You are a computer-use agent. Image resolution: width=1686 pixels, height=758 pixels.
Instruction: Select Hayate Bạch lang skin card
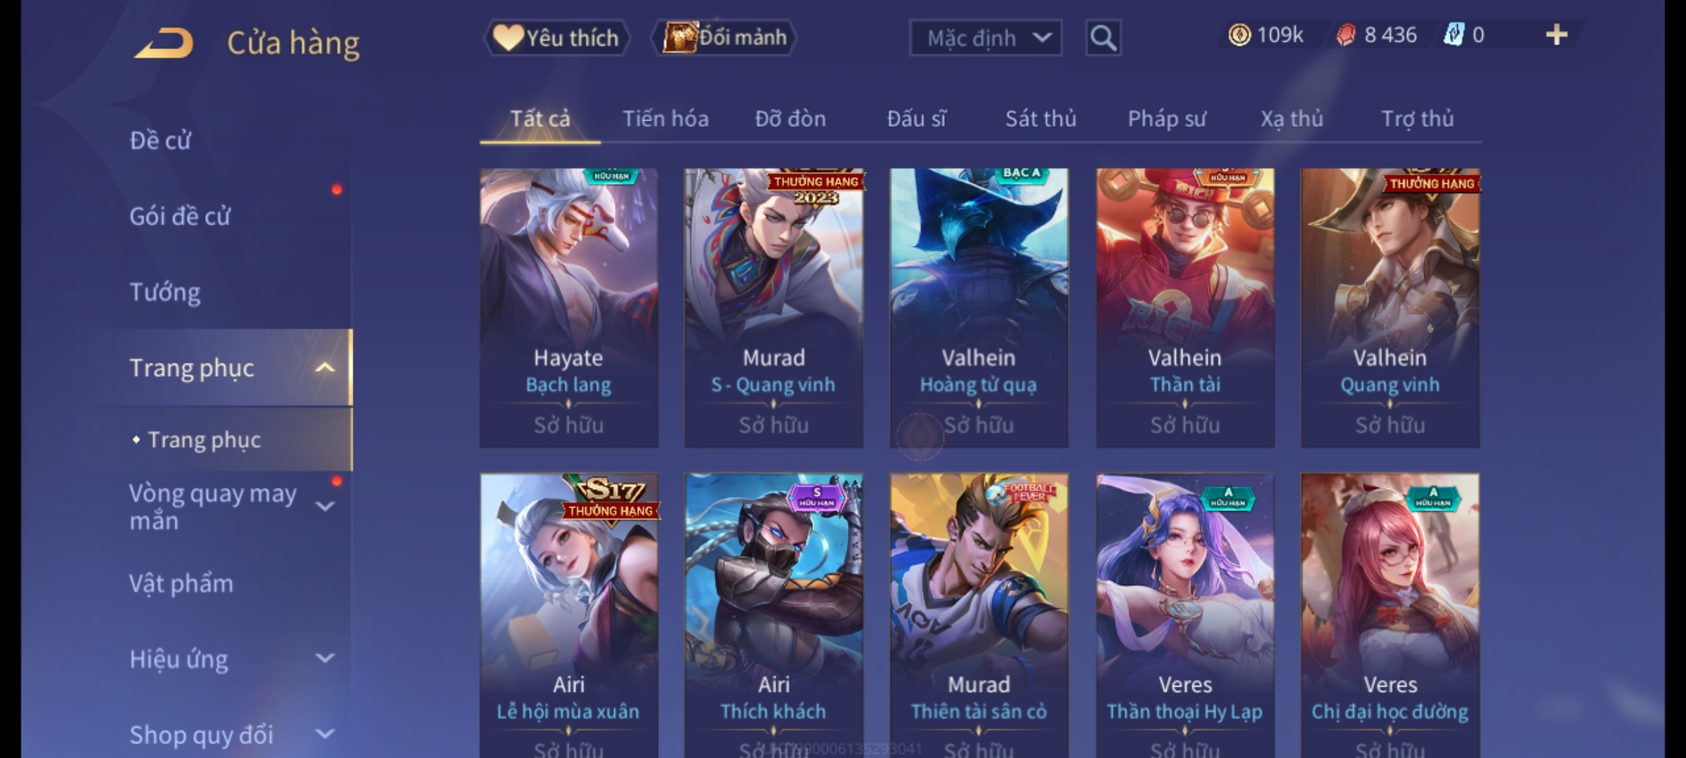pos(569,307)
